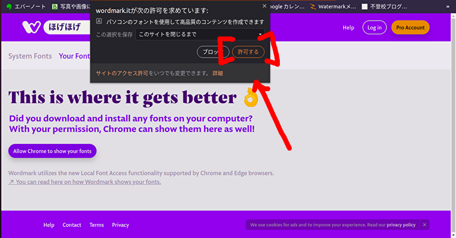Open the Watermark bookmark in bookmarks bar
Viewport: 456px width, 238px height.
[333, 6]
